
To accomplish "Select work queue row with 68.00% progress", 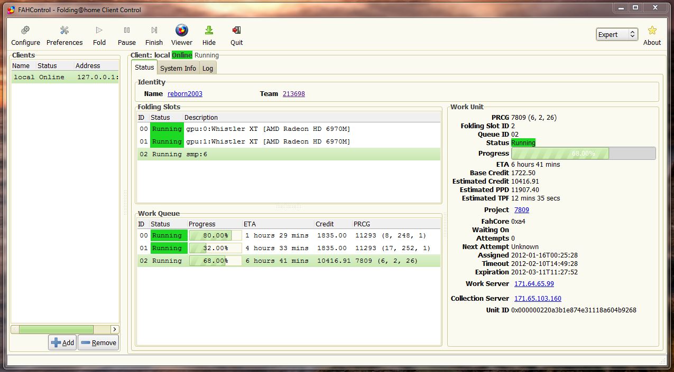I will click(x=289, y=261).
